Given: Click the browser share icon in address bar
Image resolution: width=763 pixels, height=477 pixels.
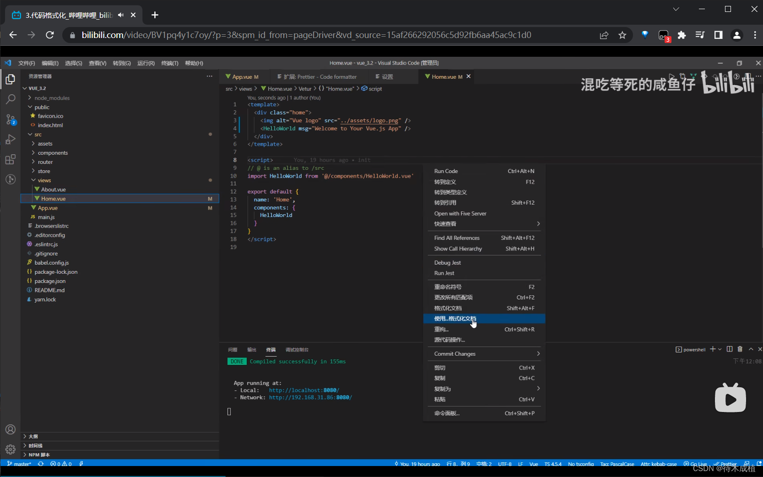Looking at the screenshot, I should pos(604,35).
